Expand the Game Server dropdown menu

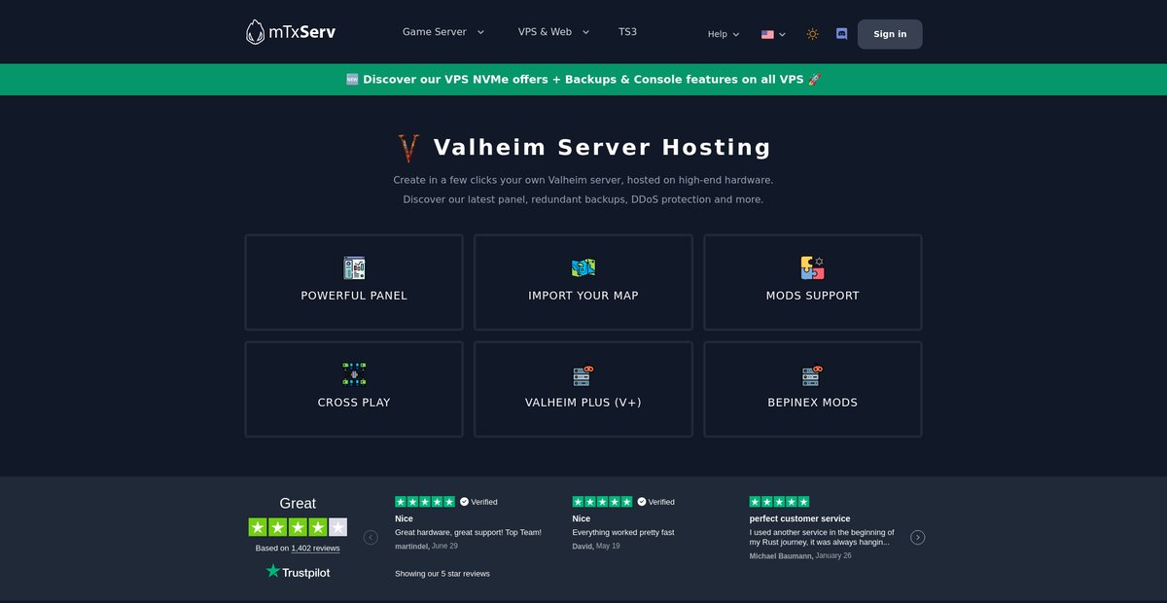[x=443, y=32]
